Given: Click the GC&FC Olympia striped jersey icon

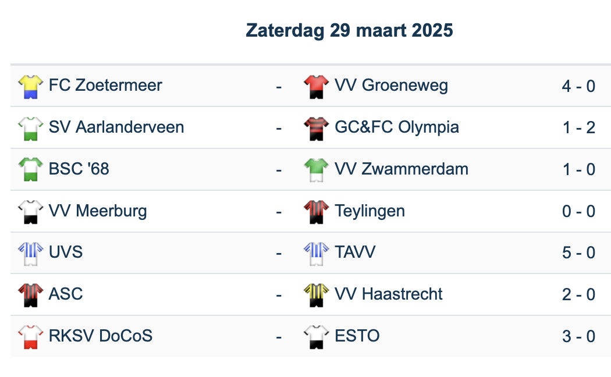Looking at the screenshot, I should pyautogui.click(x=316, y=128).
